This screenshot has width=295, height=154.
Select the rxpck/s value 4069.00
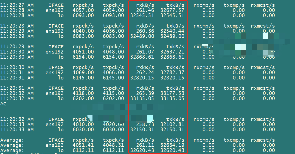coord(83,73)
